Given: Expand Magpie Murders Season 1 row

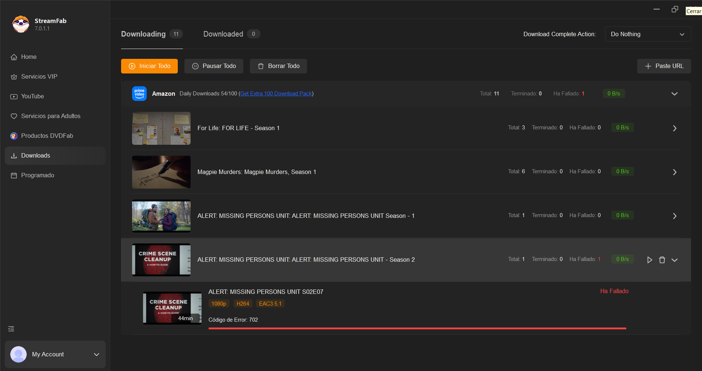Looking at the screenshot, I should pos(675,172).
